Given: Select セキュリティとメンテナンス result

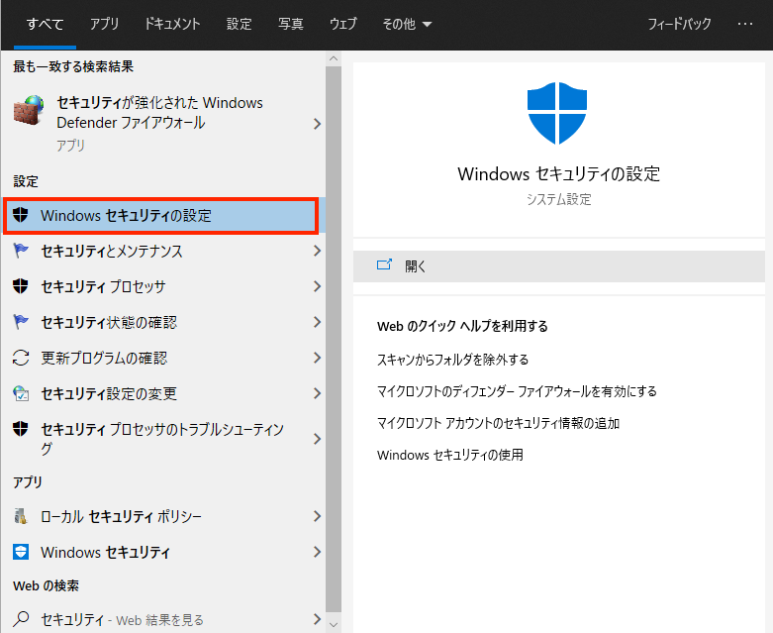Looking at the screenshot, I should pos(163,251).
